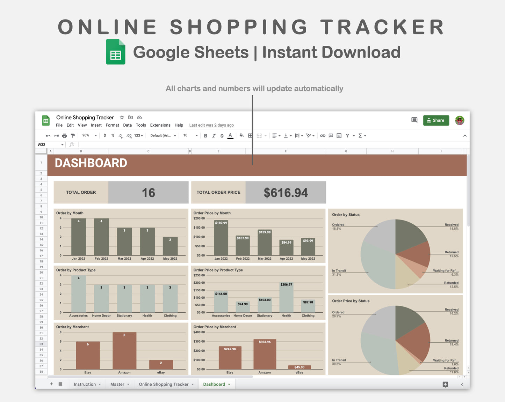Toggle italic formatting
Viewport: 505px width, 402px height.
click(214, 135)
